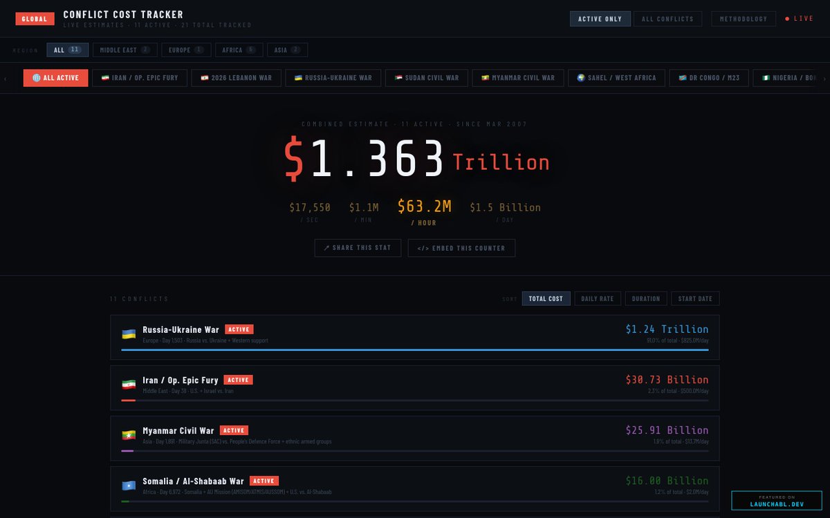Click the red LIVE indicator dot
830x518 pixels.
click(x=787, y=19)
